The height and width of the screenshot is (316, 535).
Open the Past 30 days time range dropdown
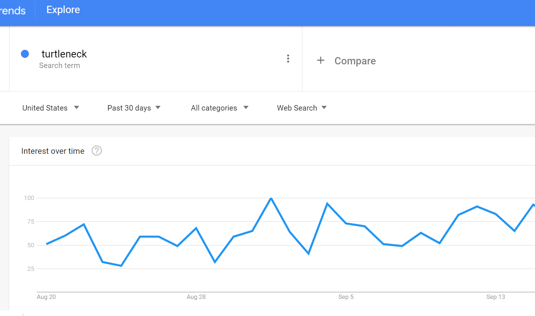tap(134, 108)
